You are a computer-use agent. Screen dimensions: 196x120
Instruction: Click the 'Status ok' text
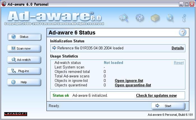click(x=61, y=95)
